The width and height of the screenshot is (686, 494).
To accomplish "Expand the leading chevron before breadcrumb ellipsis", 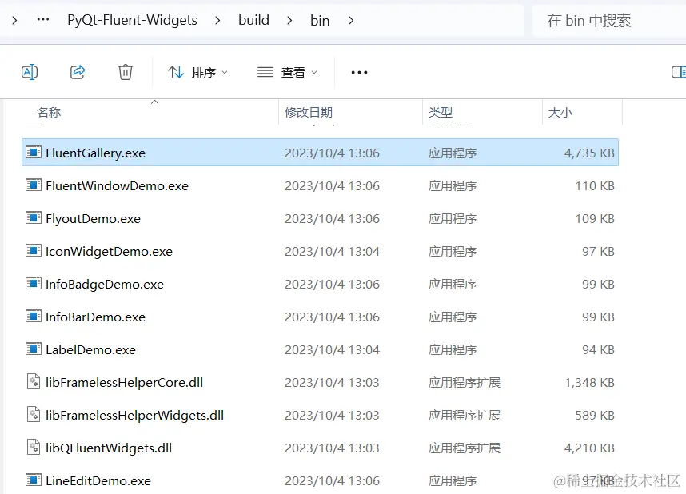I will [x=14, y=21].
